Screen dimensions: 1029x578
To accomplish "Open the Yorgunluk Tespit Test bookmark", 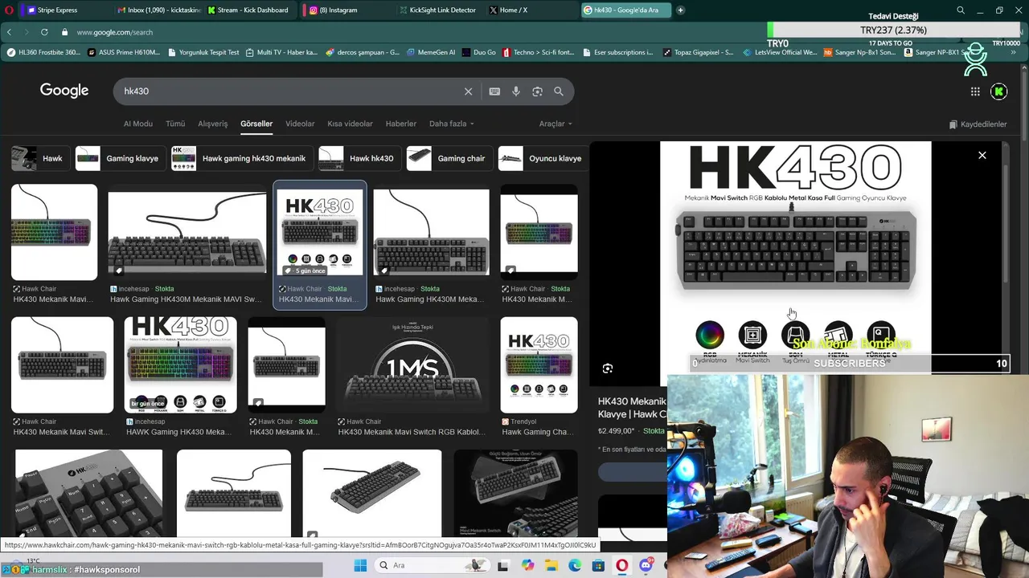I will [x=203, y=52].
